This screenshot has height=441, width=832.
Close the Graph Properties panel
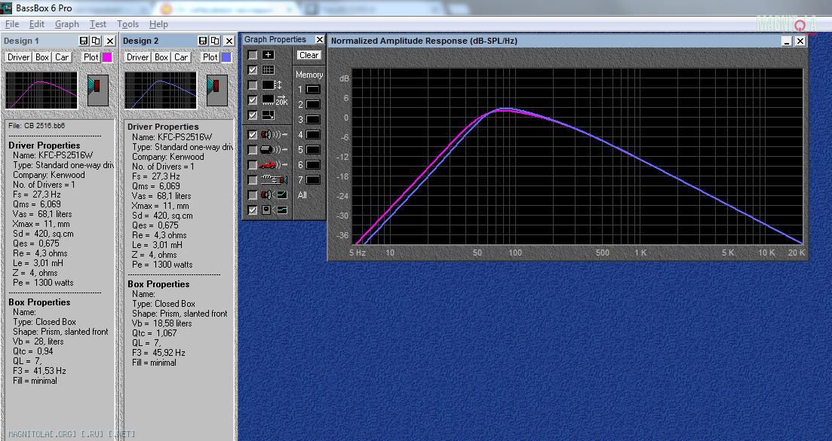pyautogui.click(x=319, y=40)
